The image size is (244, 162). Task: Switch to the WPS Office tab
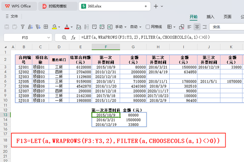[19, 6]
